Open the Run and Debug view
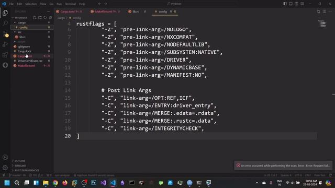Screen dimensions: 335x188 tap(5, 44)
